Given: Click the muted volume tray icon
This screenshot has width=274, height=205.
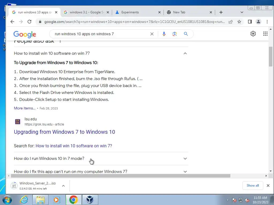Looking at the screenshot, I should (x=247, y=200).
